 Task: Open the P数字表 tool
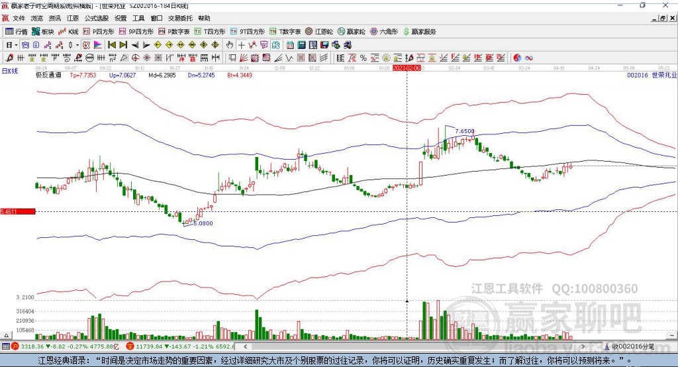[x=174, y=32]
